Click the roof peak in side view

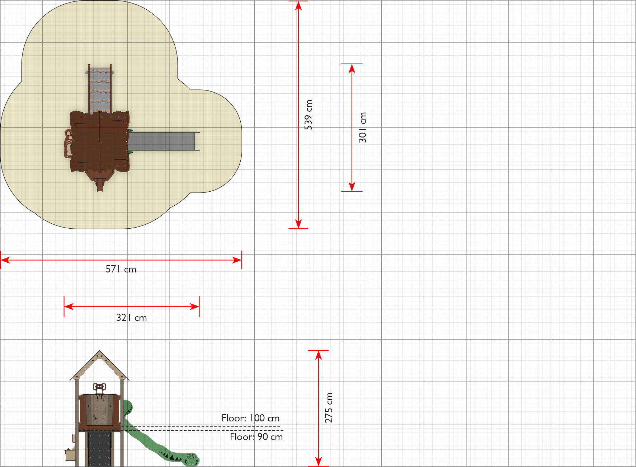point(99,352)
